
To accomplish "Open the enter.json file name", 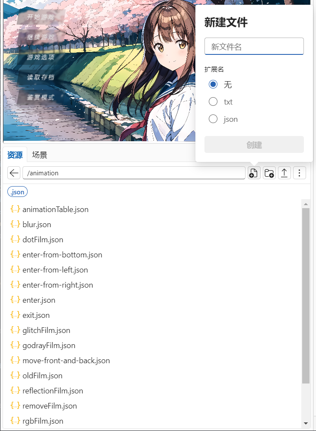I will (x=39, y=300).
